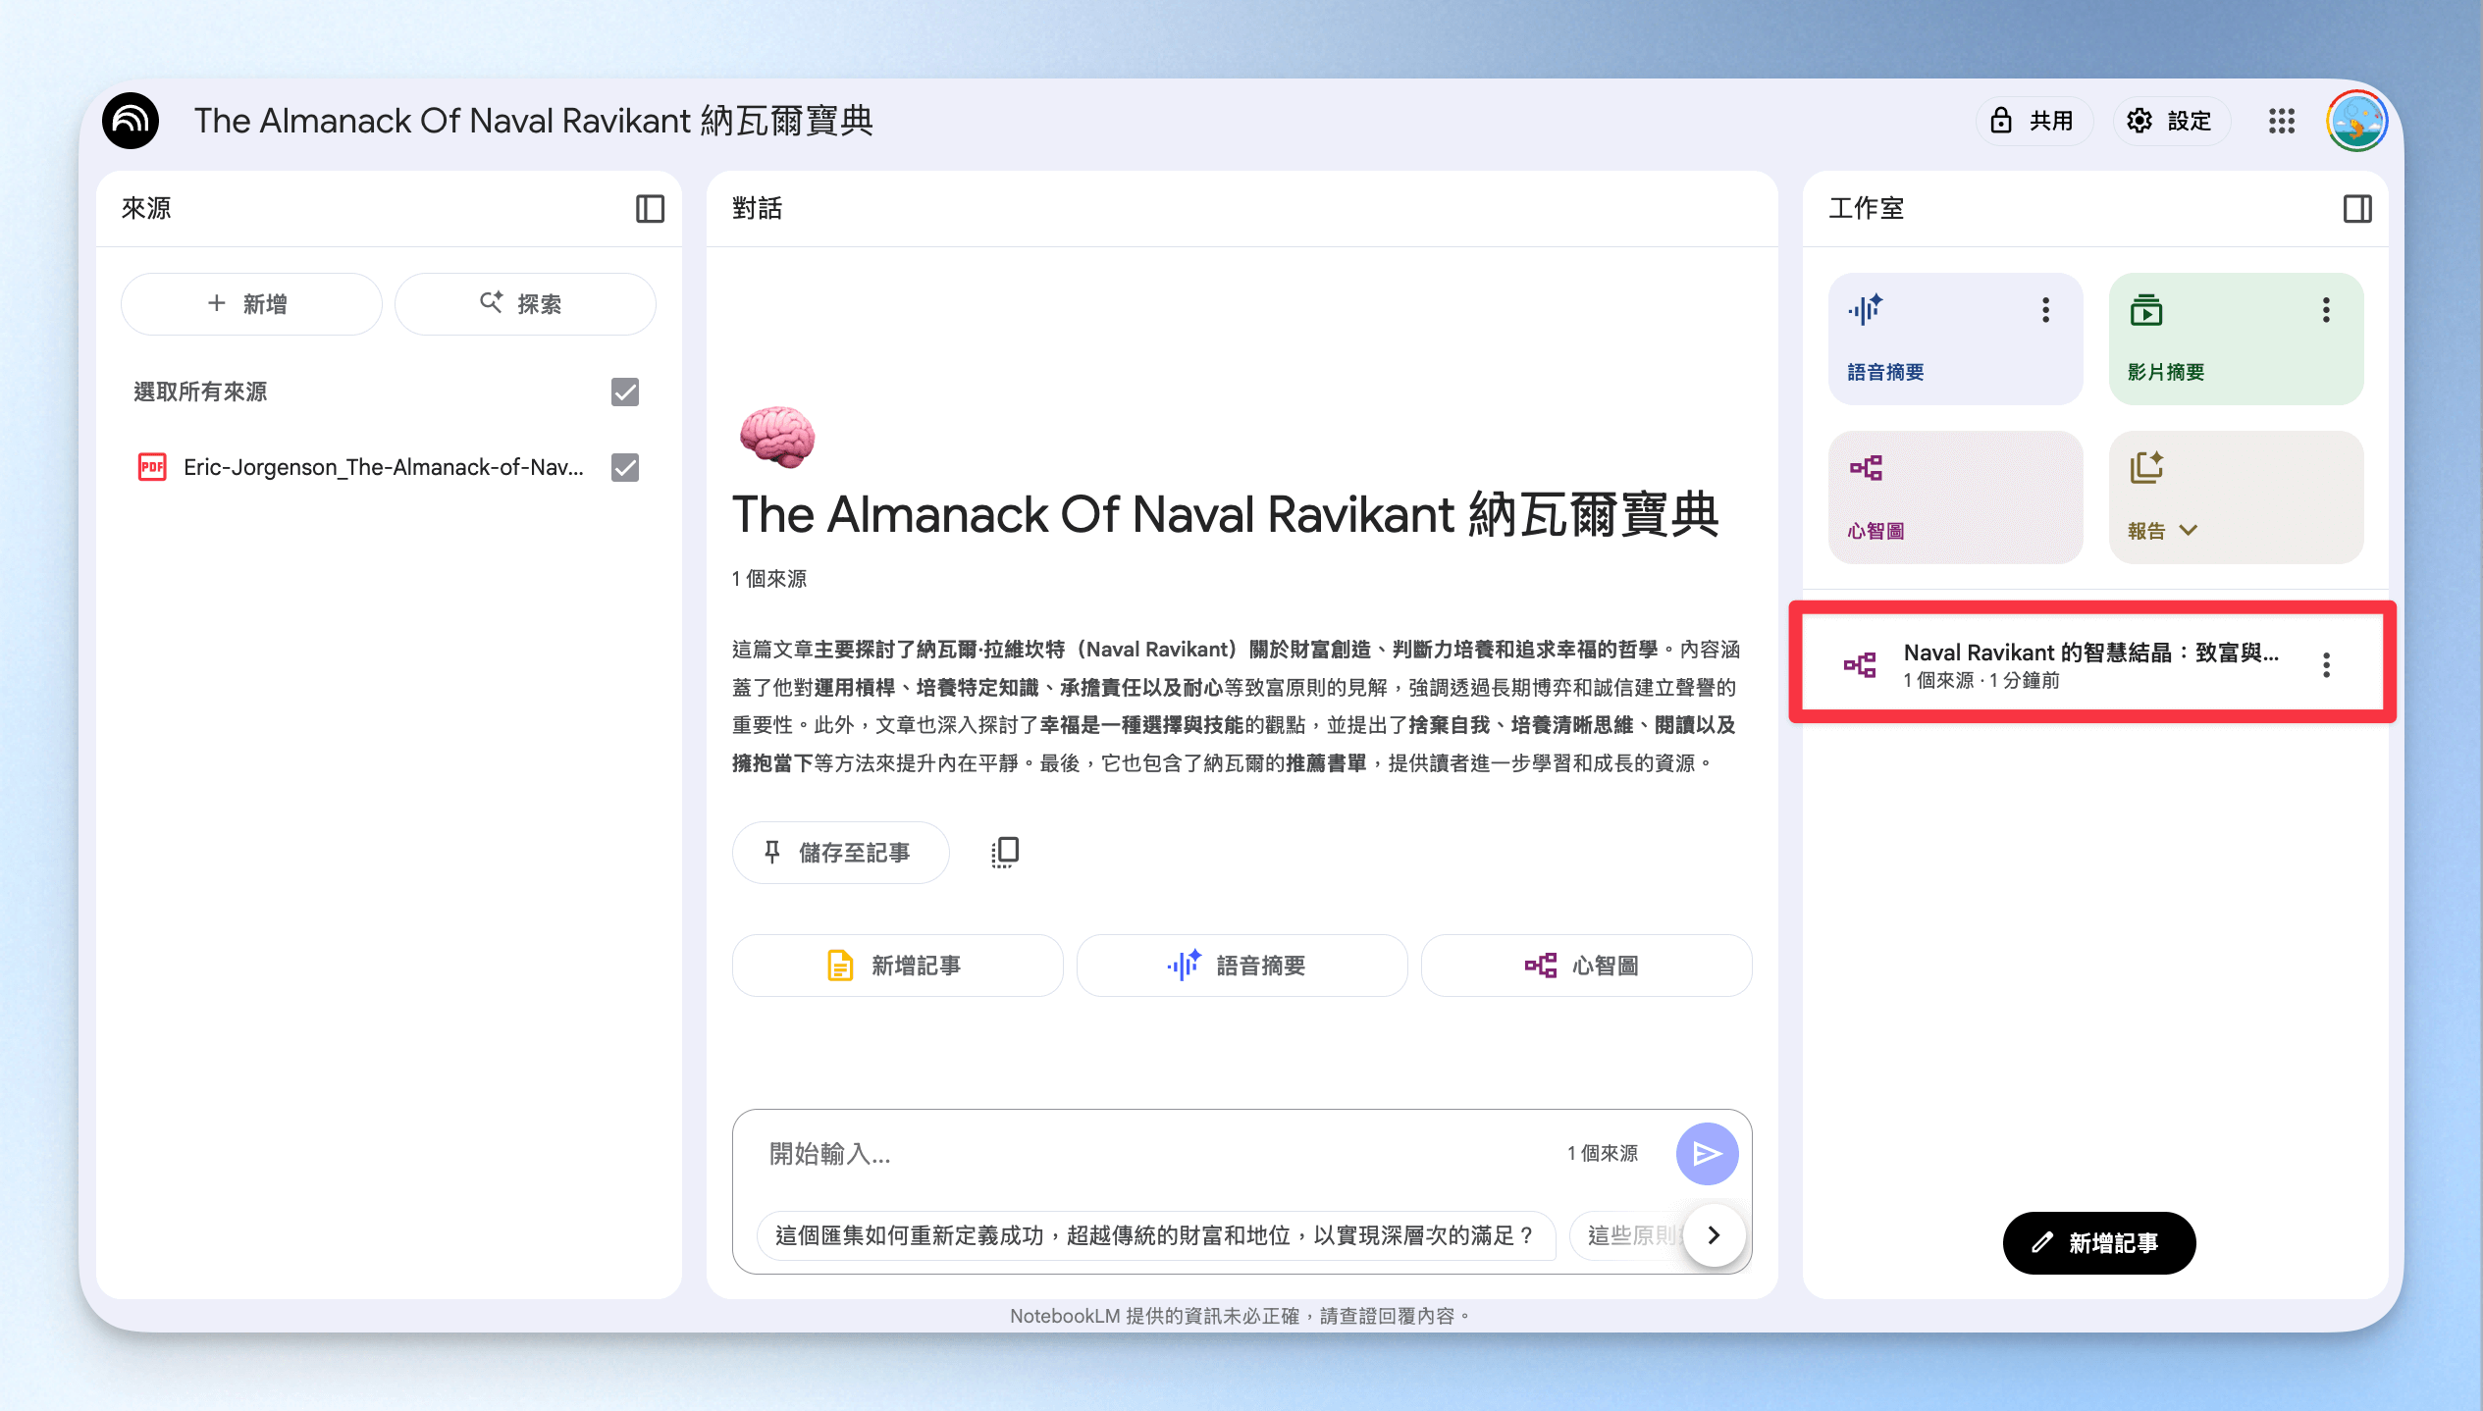Click the copy summary icon
This screenshot has width=2483, height=1411.
pos(1005,852)
